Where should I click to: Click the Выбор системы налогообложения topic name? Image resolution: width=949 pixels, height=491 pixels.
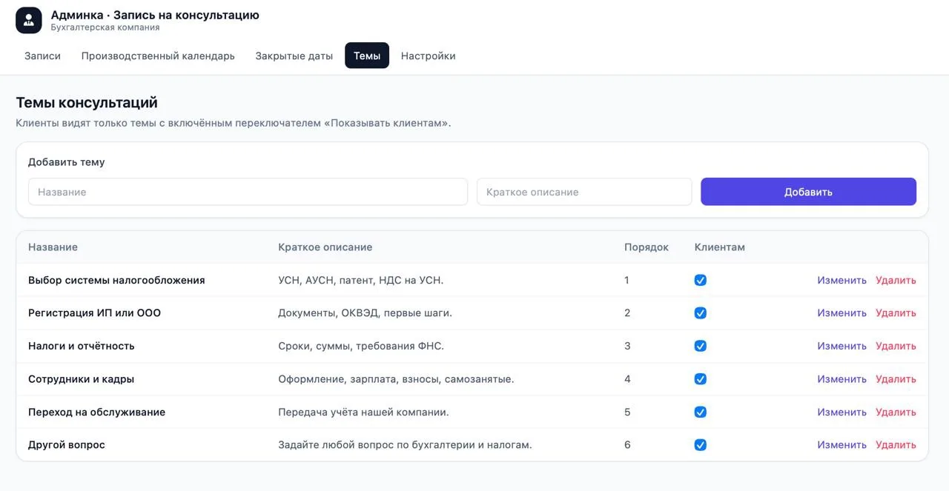click(x=116, y=280)
